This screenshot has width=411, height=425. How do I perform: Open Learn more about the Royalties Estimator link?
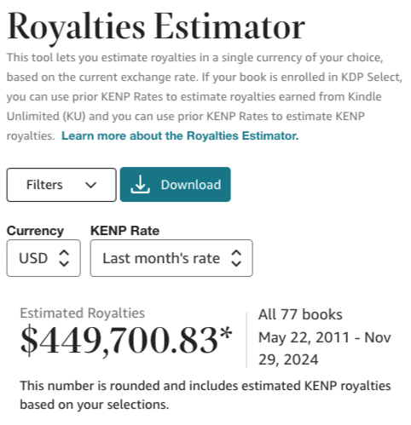(180, 135)
